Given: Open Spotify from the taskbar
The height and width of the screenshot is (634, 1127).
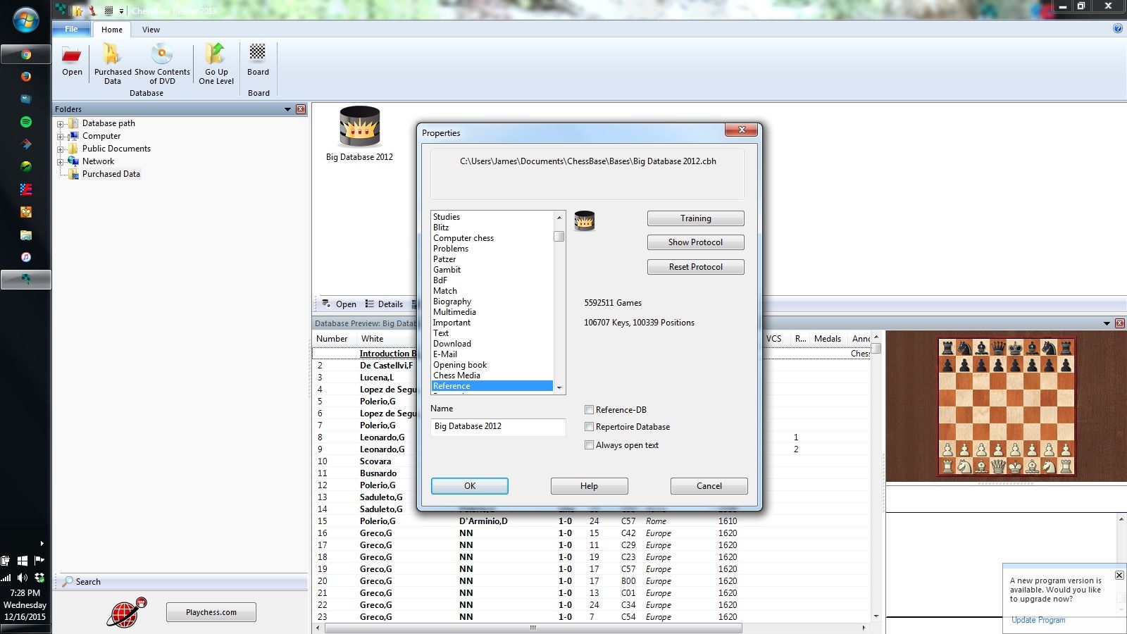Looking at the screenshot, I should [x=26, y=122].
